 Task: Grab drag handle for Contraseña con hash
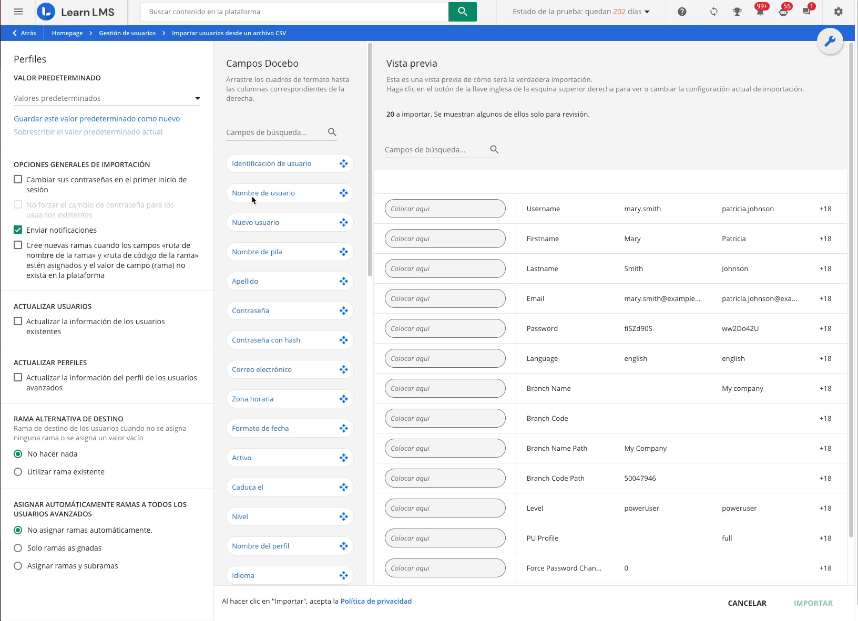(344, 340)
